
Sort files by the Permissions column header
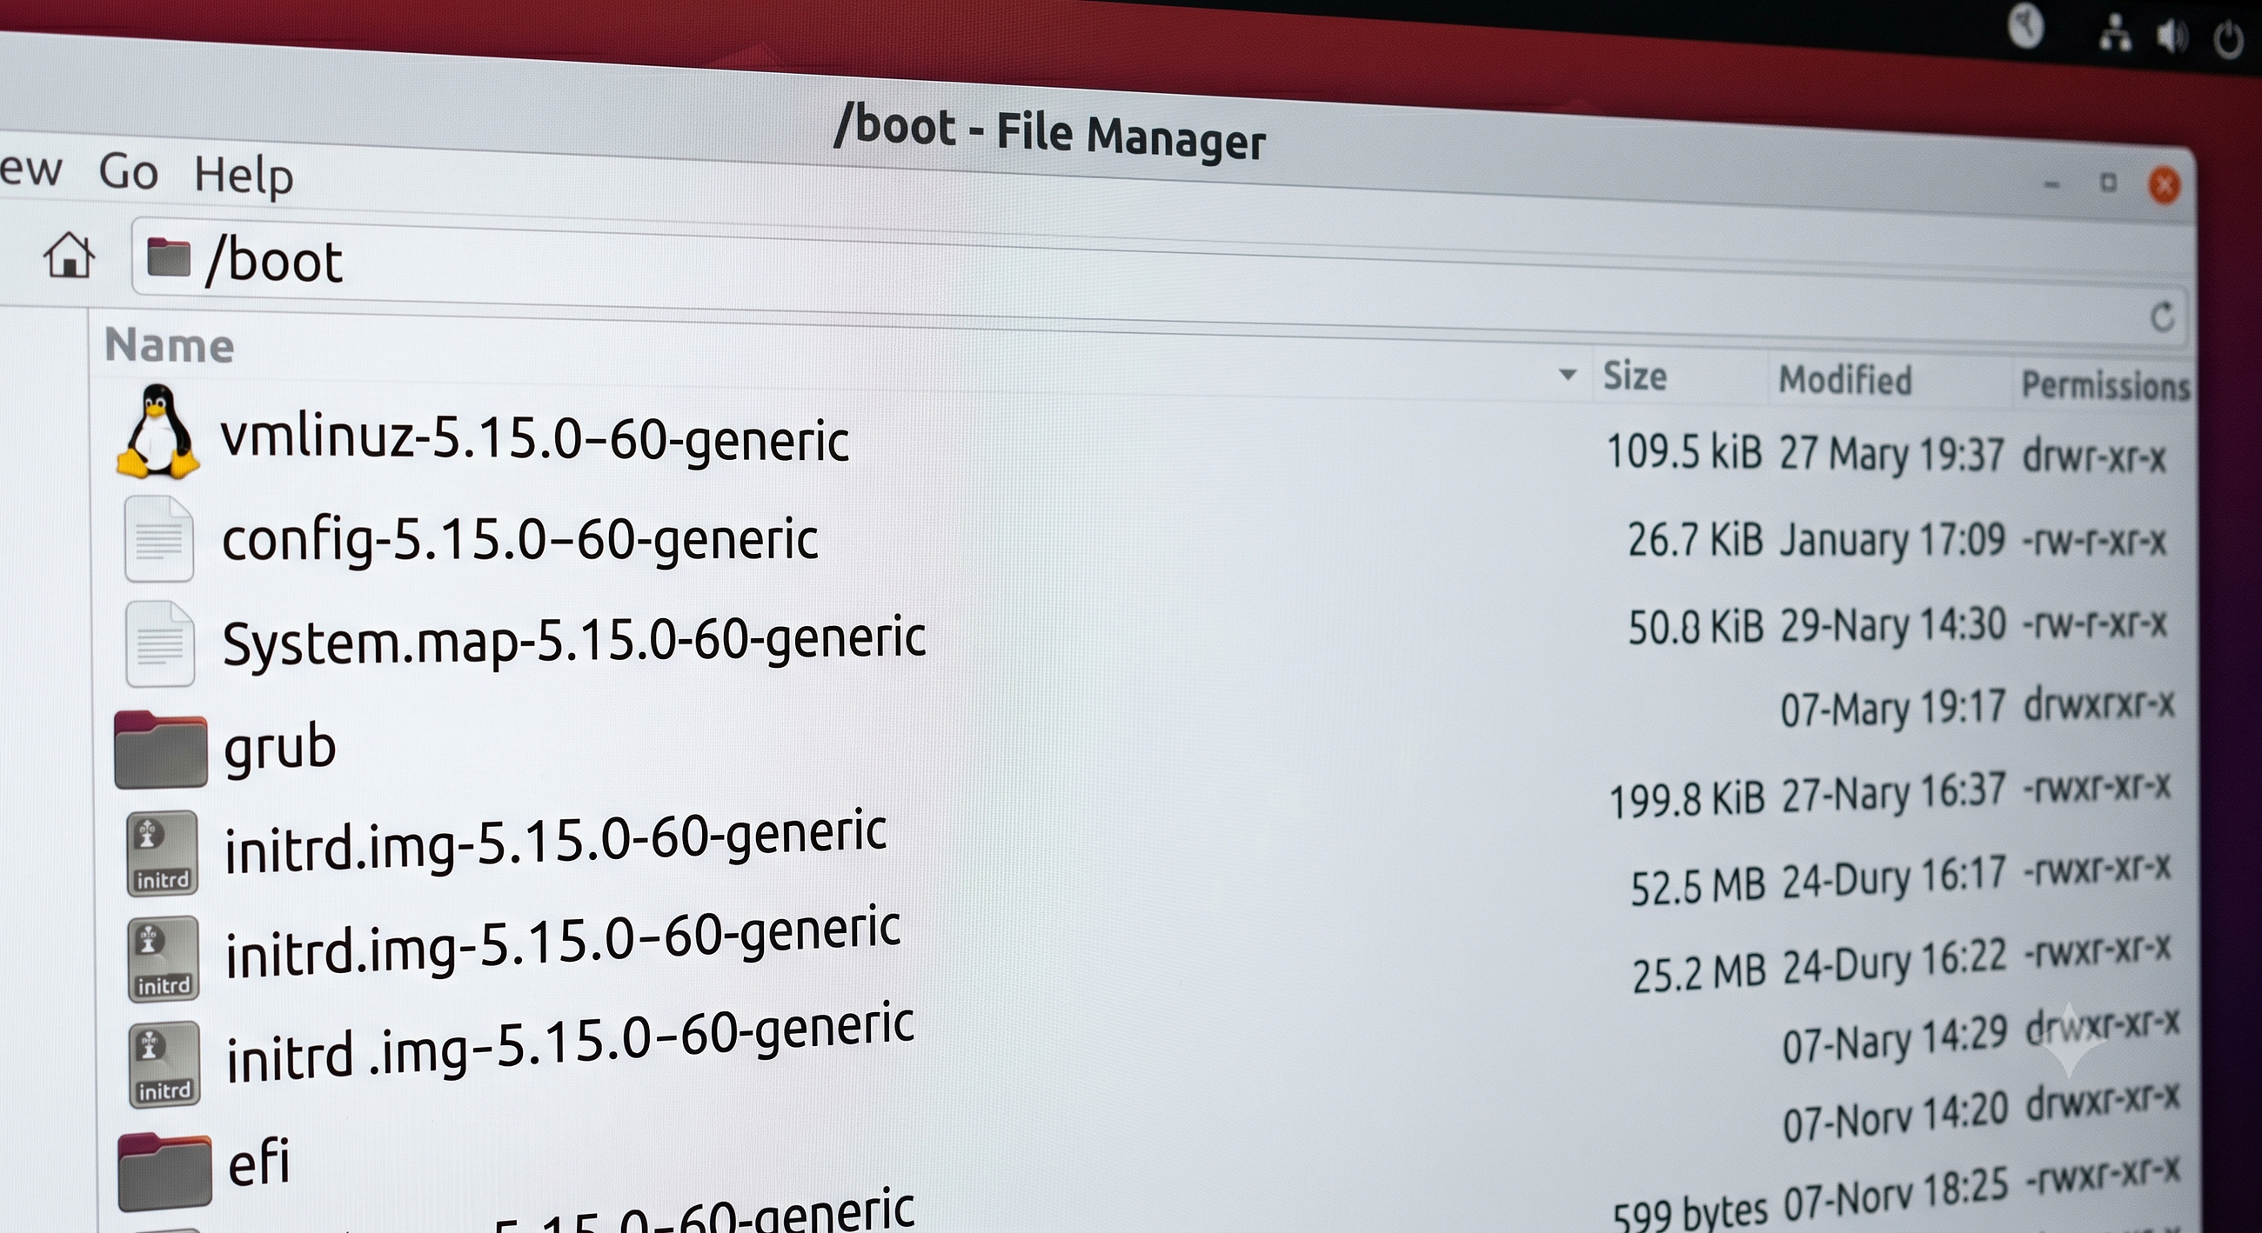(2105, 385)
